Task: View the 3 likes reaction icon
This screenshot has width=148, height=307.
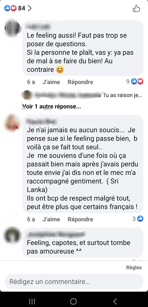Action: click(140, 219)
